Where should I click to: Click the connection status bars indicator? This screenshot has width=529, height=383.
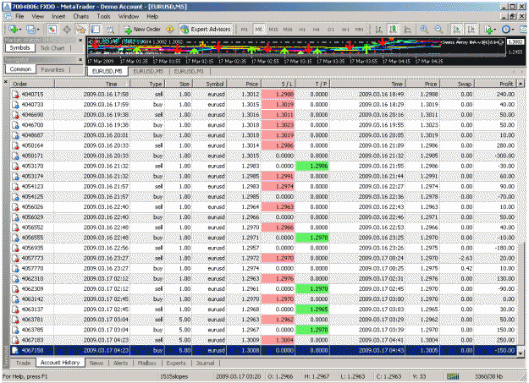pos(453,376)
